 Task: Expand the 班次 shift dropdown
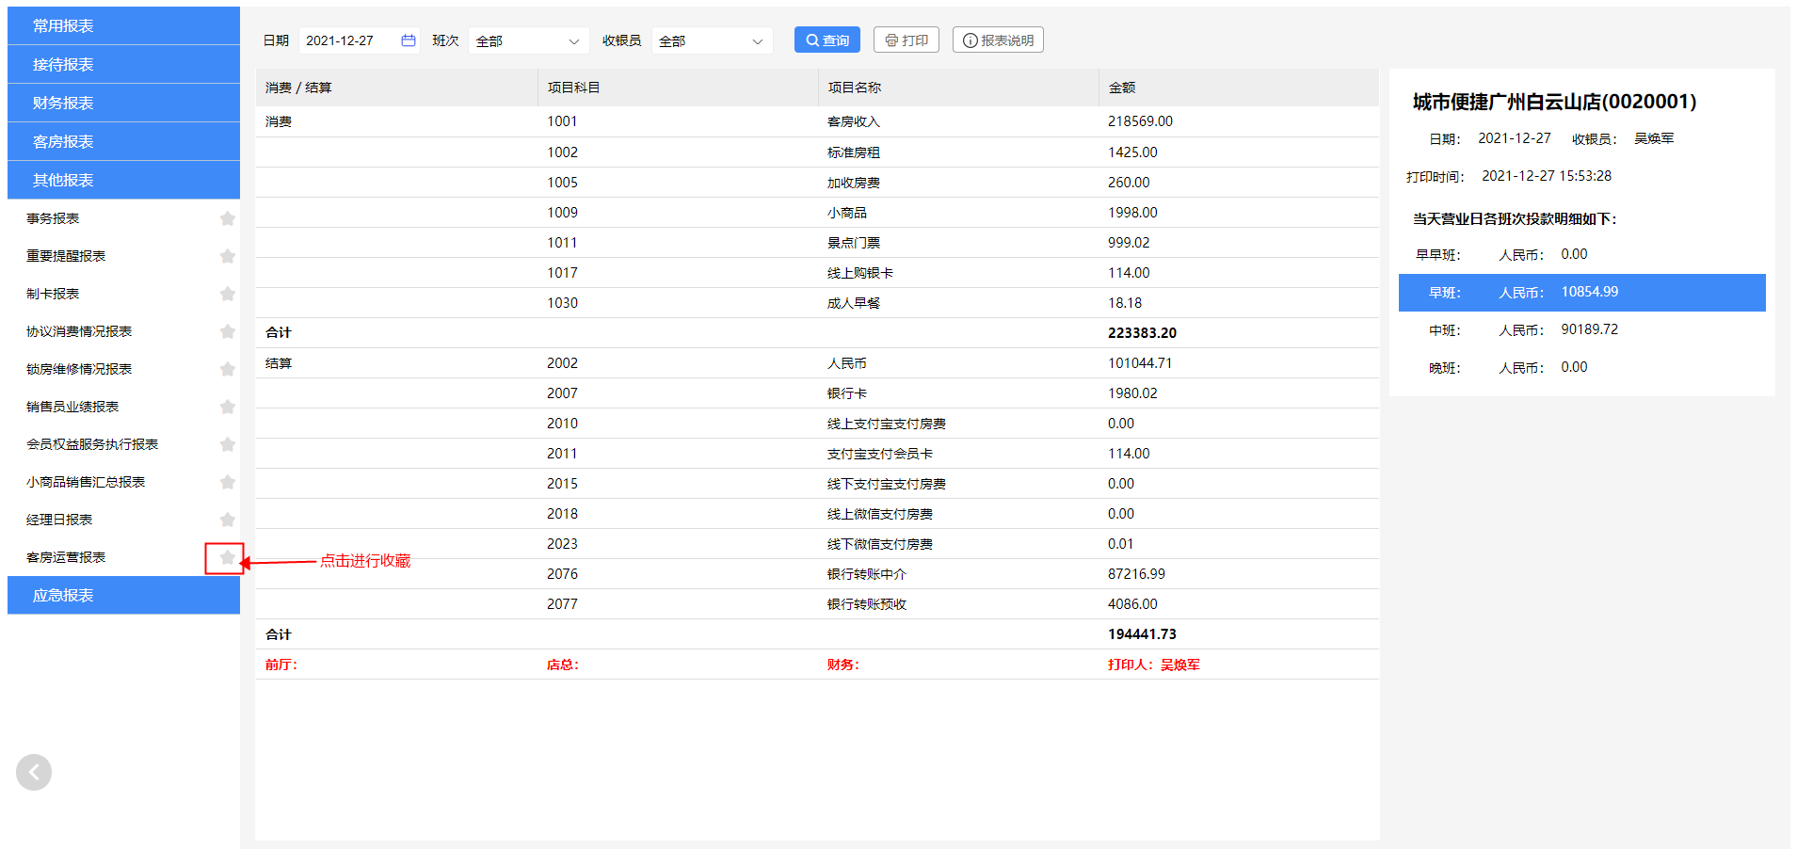point(528,40)
